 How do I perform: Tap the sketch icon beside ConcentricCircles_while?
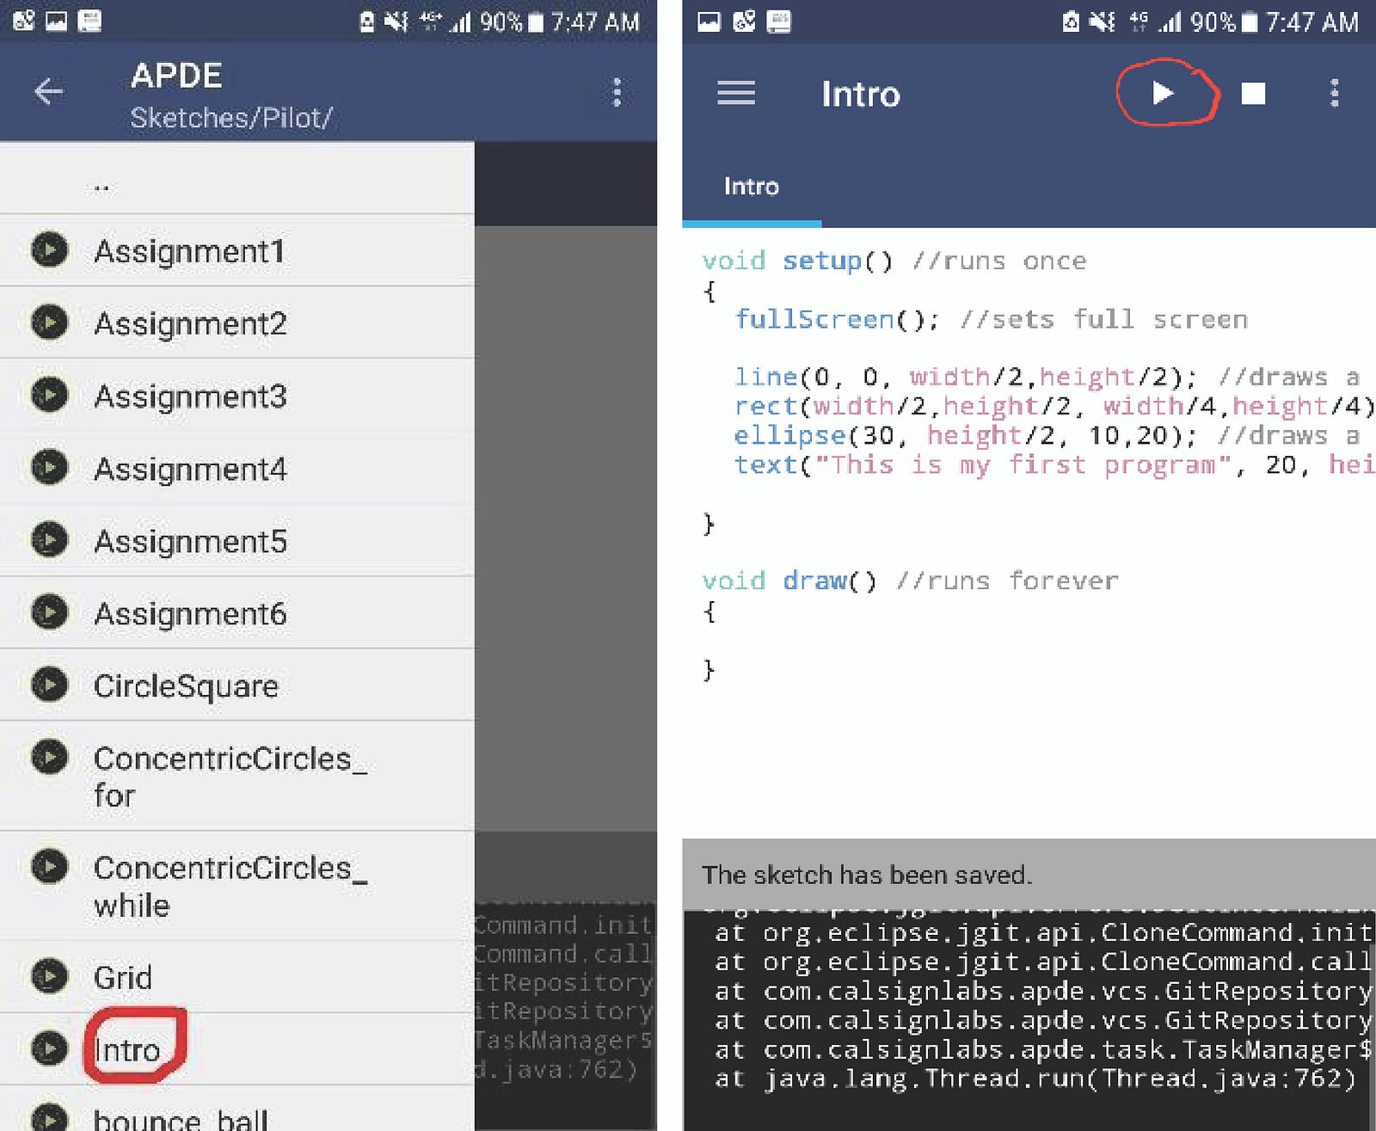(x=49, y=866)
